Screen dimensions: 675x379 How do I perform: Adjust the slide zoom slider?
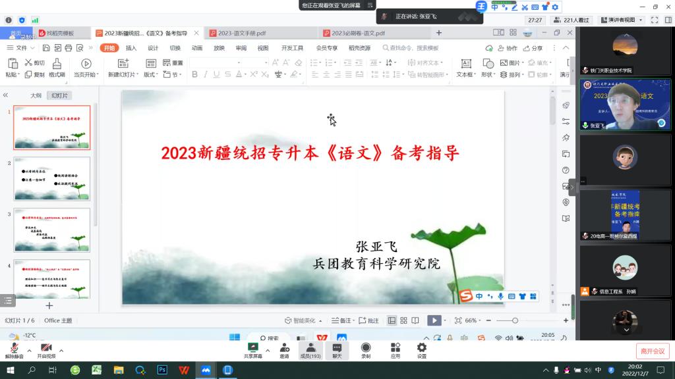[x=515, y=320]
